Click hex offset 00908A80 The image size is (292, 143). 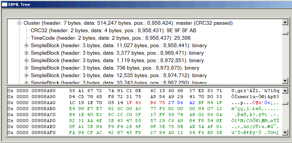44,91
